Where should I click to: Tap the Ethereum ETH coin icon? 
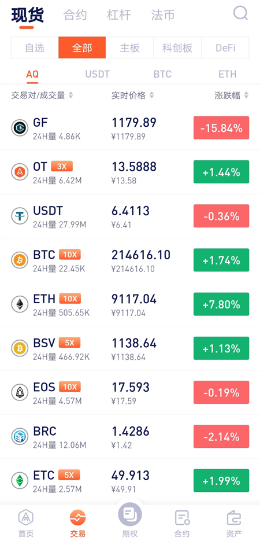pyautogui.click(x=20, y=304)
